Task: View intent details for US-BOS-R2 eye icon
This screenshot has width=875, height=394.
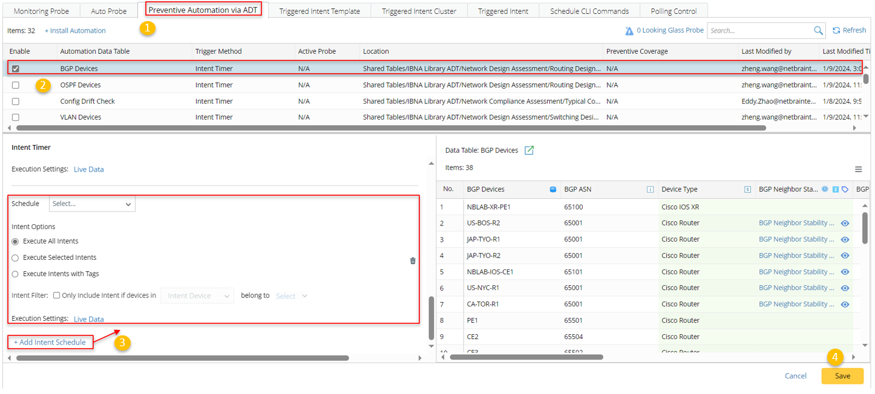Action: 845,223
